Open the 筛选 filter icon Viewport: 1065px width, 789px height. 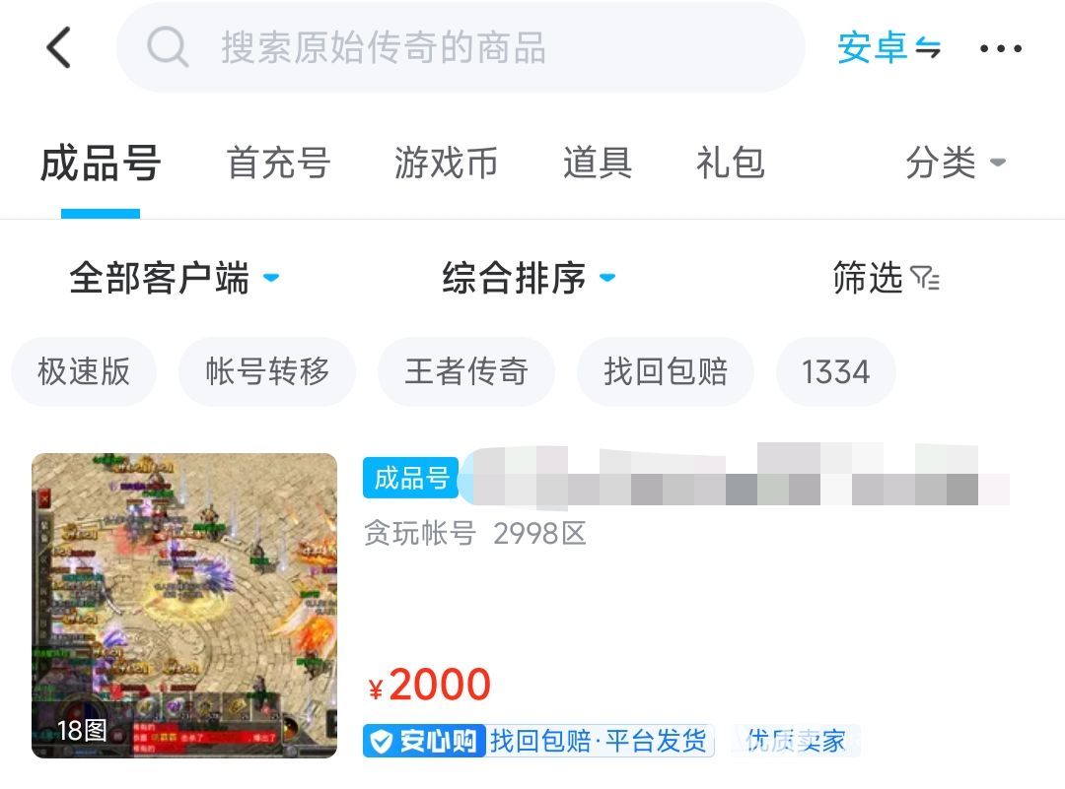925,278
